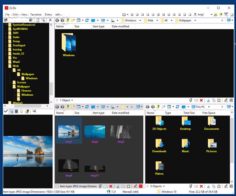Select the Screen folder in tree
The image size is (236, 196).
click(x=22, y=83)
